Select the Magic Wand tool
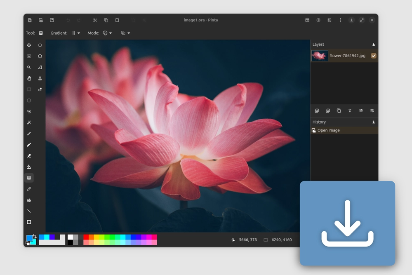 29,122
